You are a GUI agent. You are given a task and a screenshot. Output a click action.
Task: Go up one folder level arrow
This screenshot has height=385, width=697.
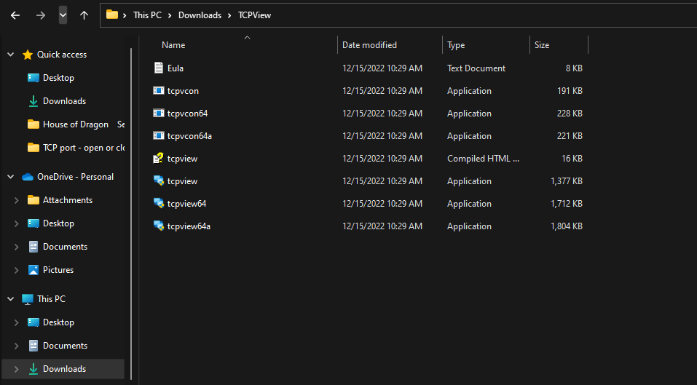84,15
